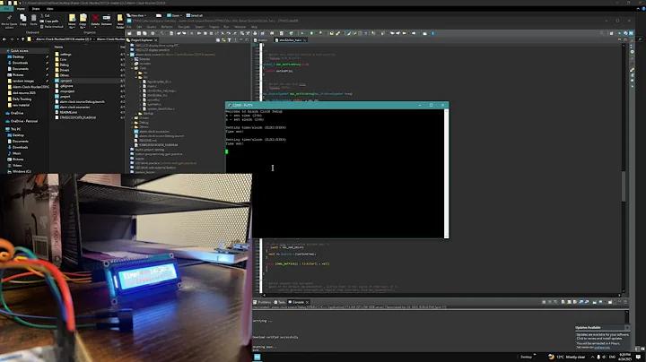The image size is (646, 362).
Task: Click the Copy icon in Explorer ribbon
Action: (23, 20)
